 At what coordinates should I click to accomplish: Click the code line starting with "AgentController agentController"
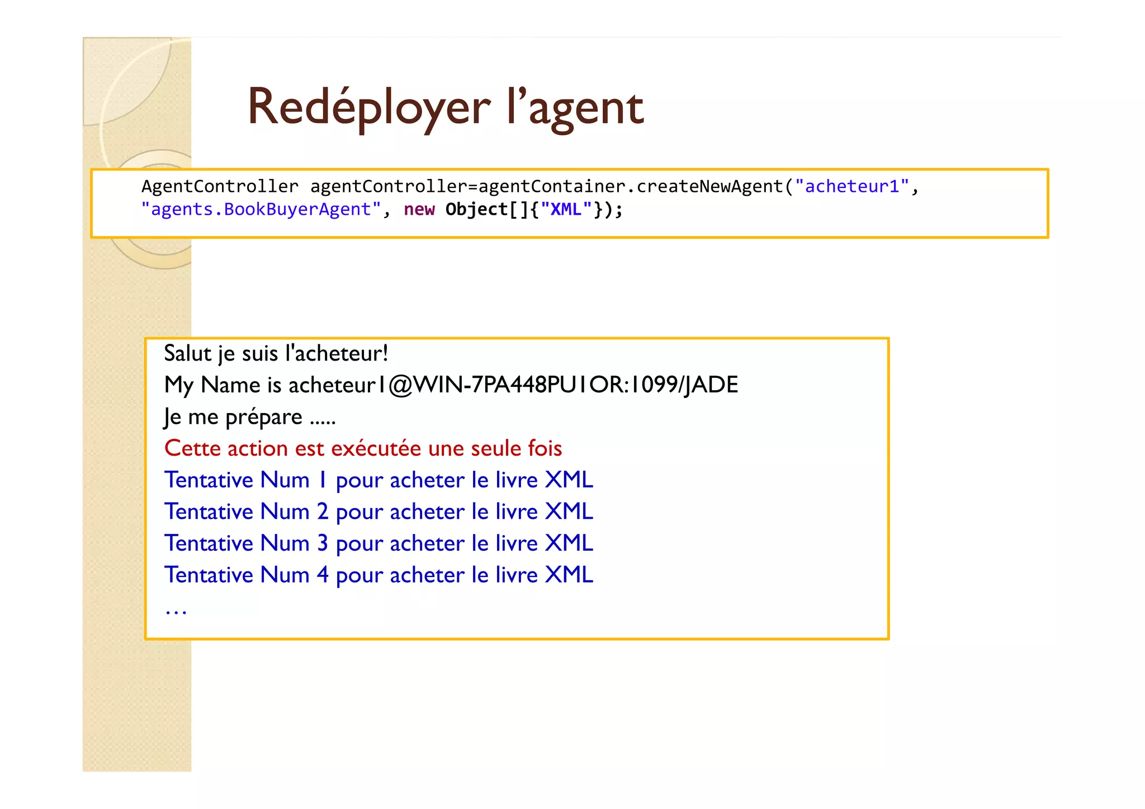530,186
